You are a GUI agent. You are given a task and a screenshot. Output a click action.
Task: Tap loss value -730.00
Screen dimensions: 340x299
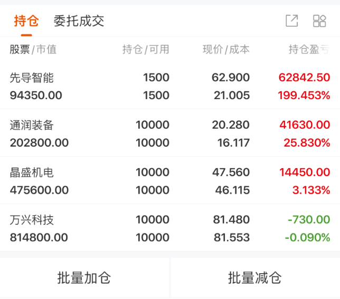(309, 219)
